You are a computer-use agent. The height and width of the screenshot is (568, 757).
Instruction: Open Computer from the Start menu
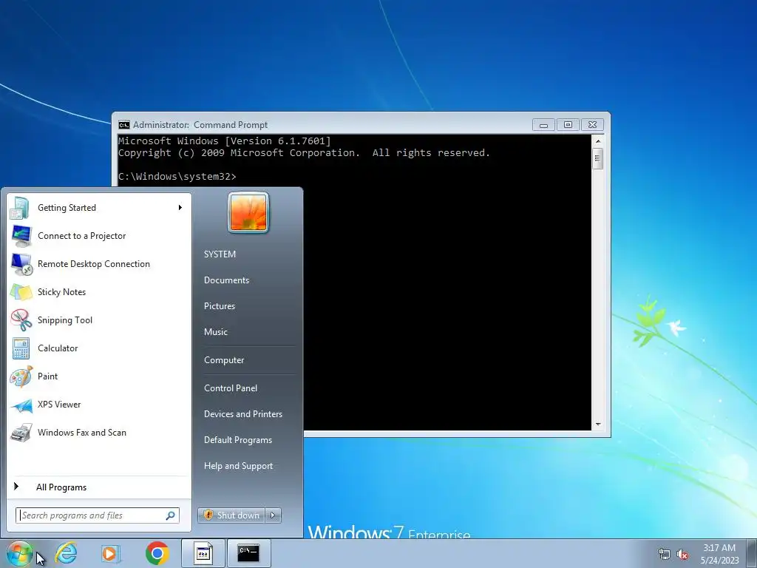tap(224, 360)
